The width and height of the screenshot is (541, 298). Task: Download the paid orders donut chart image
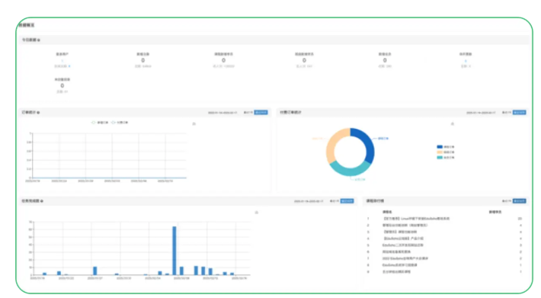(x=453, y=123)
